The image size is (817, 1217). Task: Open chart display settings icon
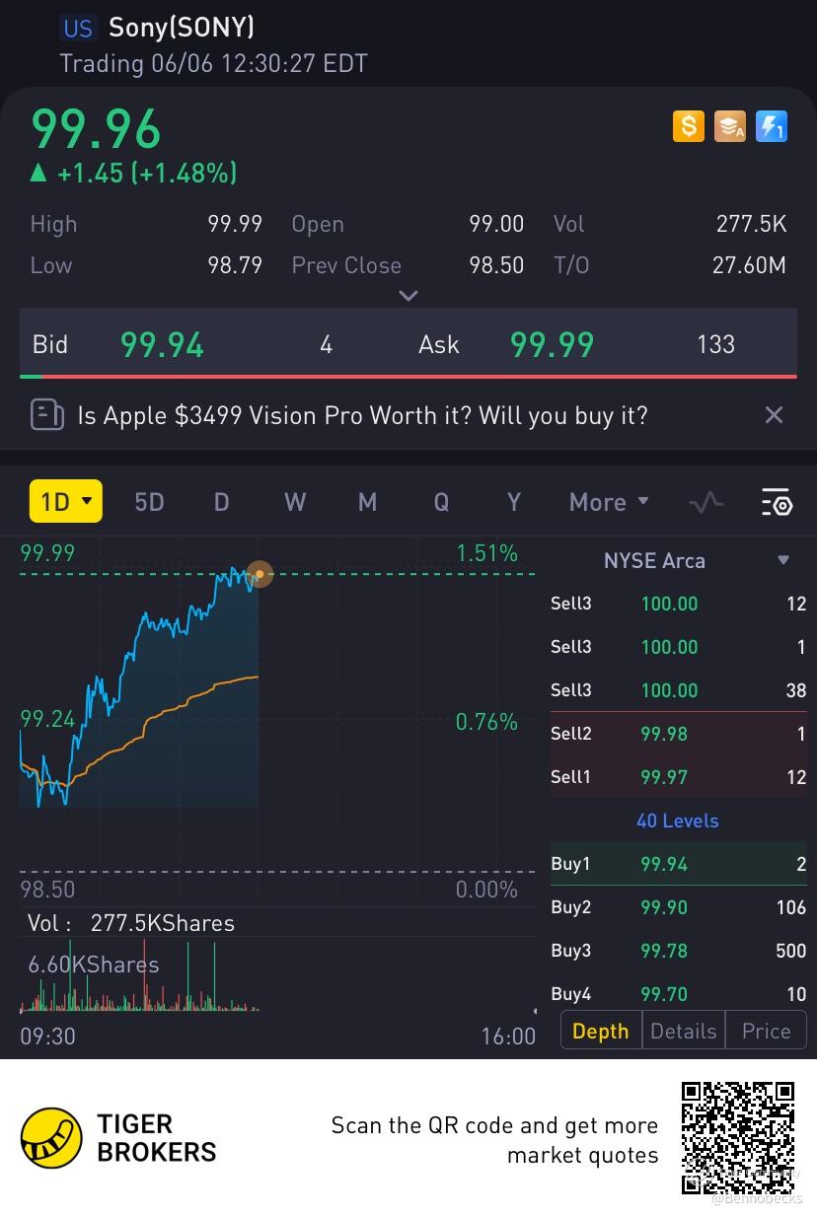[777, 503]
